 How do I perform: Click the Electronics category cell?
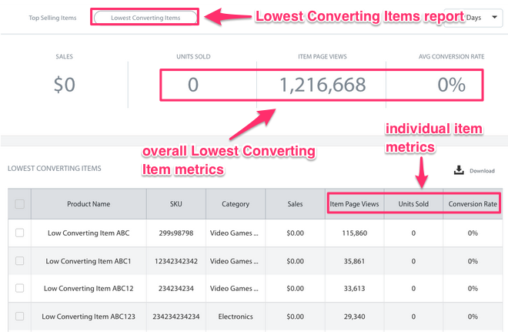[x=236, y=317]
